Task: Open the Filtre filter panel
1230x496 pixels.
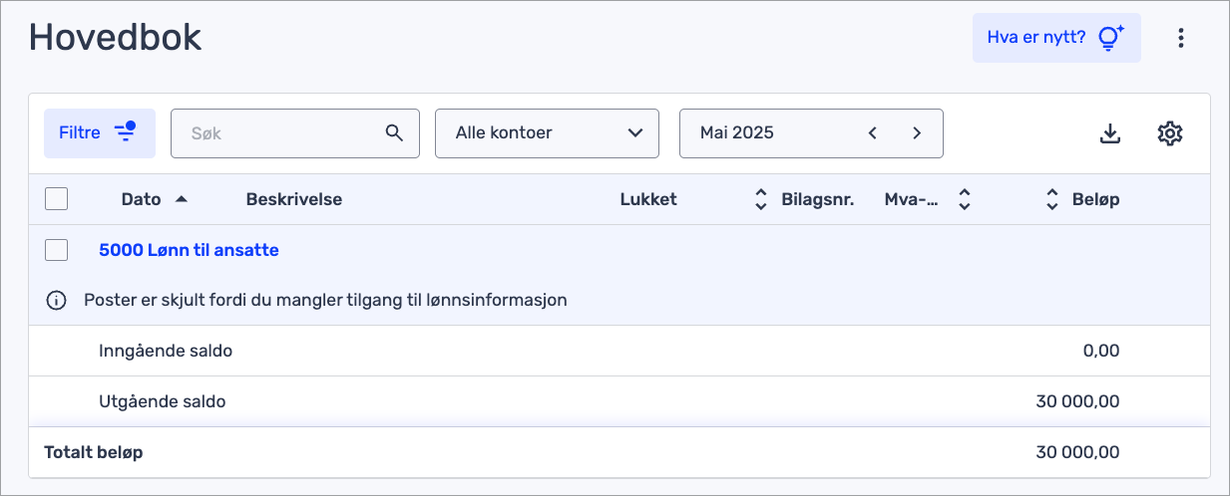Action: click(x=100, y=133)
